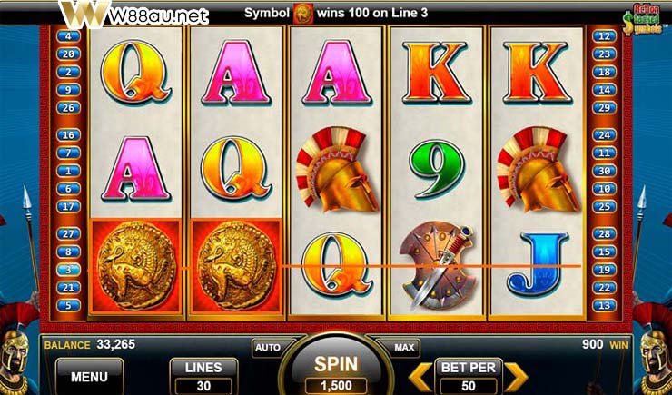Image resolution: width=672 pixels, height=395 pixels.
Task: Open the MENU
Action: point(90,377)
